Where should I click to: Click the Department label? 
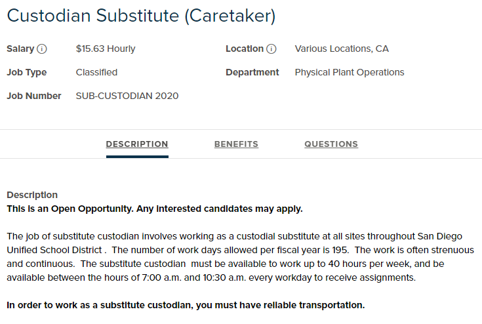(x=252, y=73)
